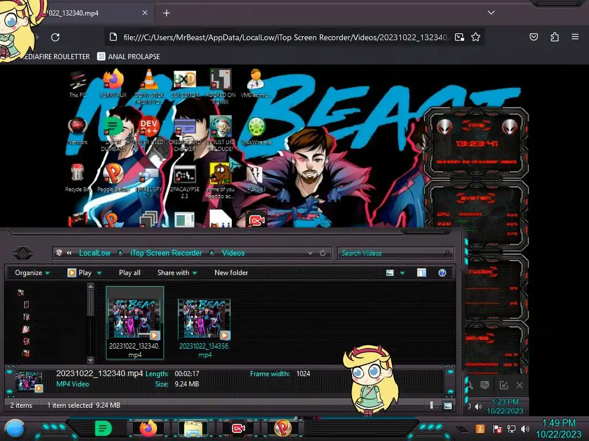Open the Organize dropdown in Explorer

point(32,273)
